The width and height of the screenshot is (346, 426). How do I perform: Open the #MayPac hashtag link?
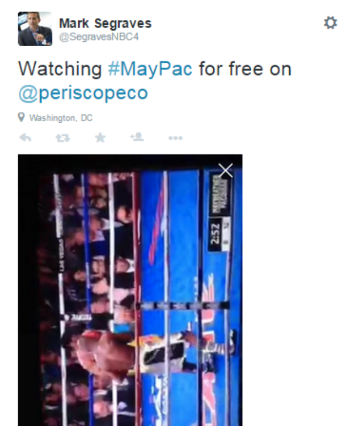pyautogui.click(x=150, y=69)
